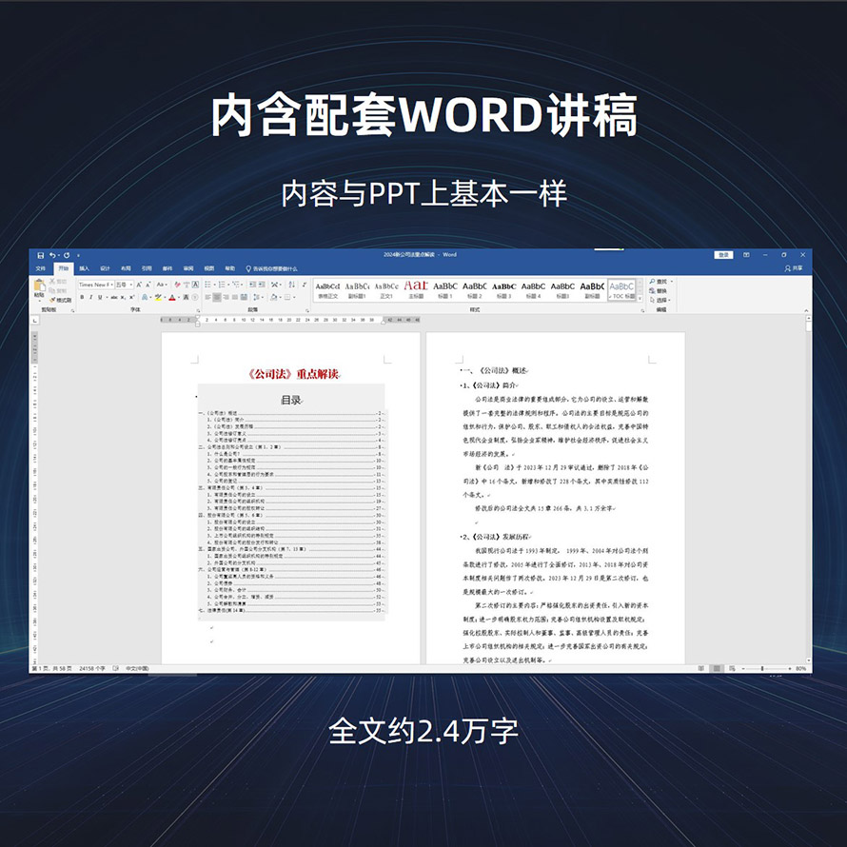Apply character shading to text
This screenshot has width=847, height=847.
click(186, 297)
